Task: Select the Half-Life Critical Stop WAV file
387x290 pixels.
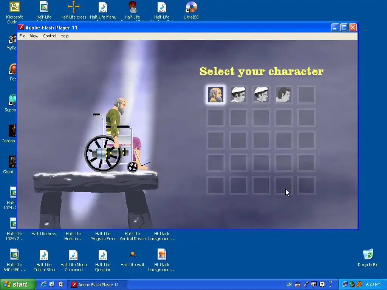Action: coord(44,261)
